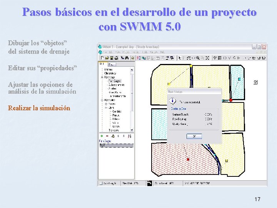
Task: Click the Zoom In magnifier tool
Action: coord(198,58)
